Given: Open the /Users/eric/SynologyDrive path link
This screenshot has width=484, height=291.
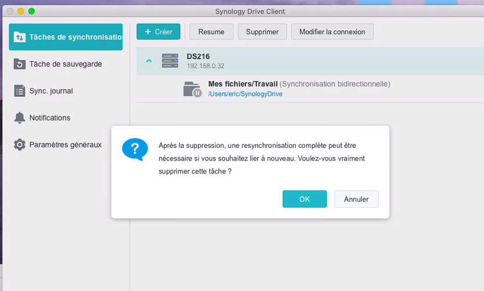Looking at the screenshot, I should pyautogui.click(x=245, y=94).
